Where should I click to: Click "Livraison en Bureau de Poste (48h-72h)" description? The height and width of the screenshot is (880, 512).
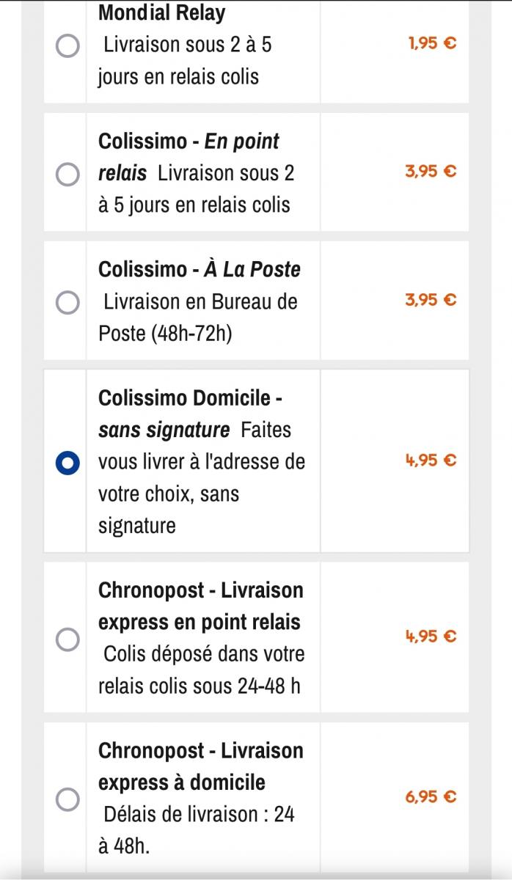(x=198, y=318)
